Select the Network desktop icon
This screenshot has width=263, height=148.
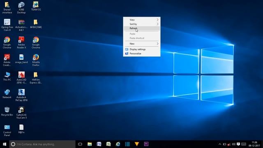click(x=7, y=94)
